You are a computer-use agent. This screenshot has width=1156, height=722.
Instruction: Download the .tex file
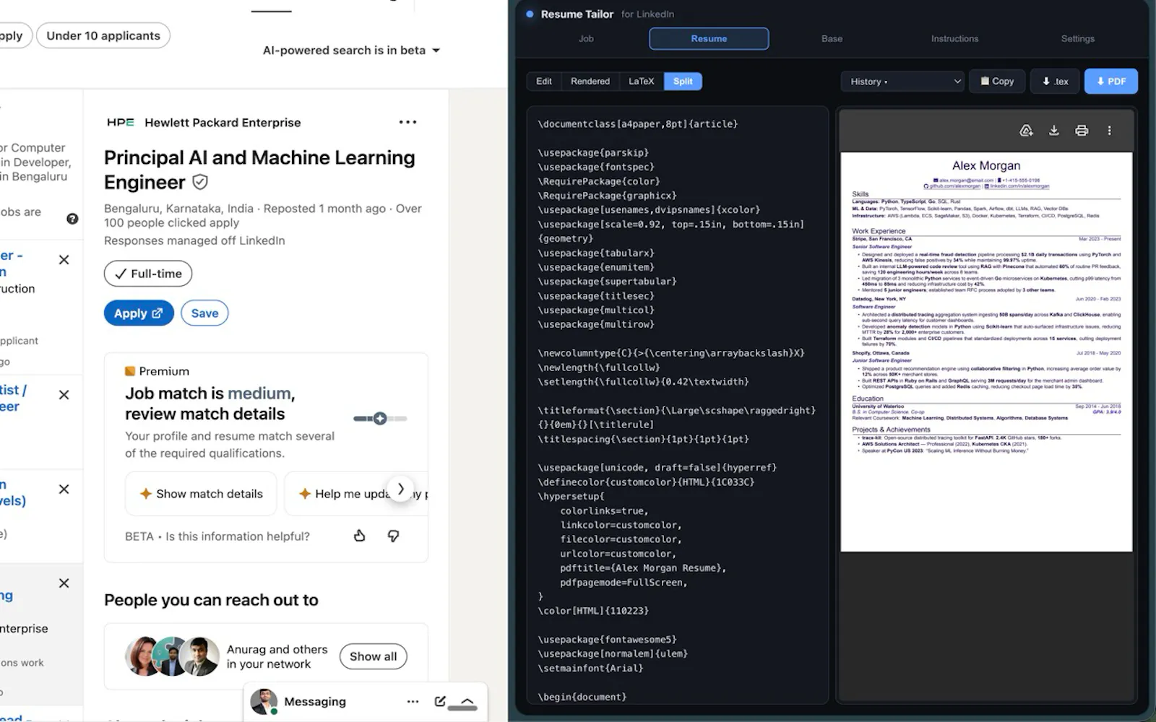(x=1055, y=82)
